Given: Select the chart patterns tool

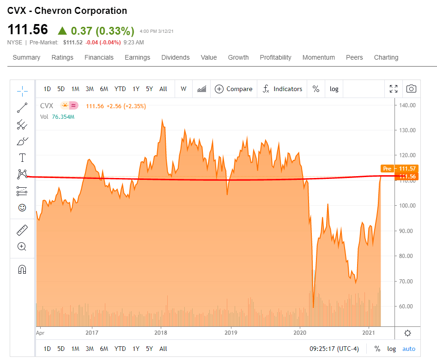Looking at the screenshot, I should [x=22, y=174].
